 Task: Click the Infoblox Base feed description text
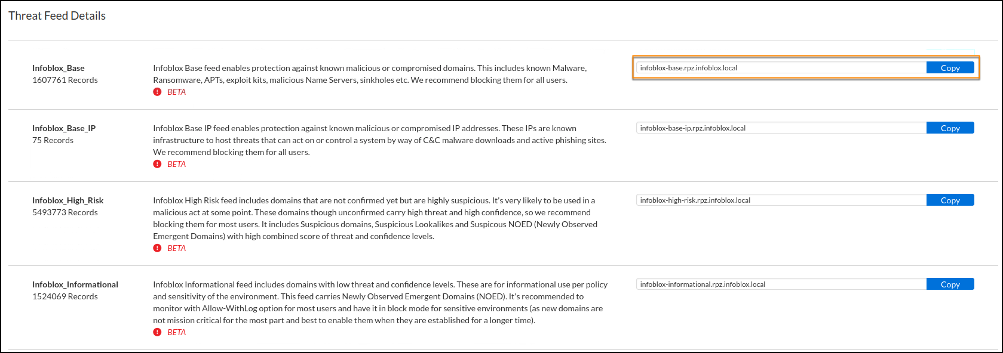(370, 74)
